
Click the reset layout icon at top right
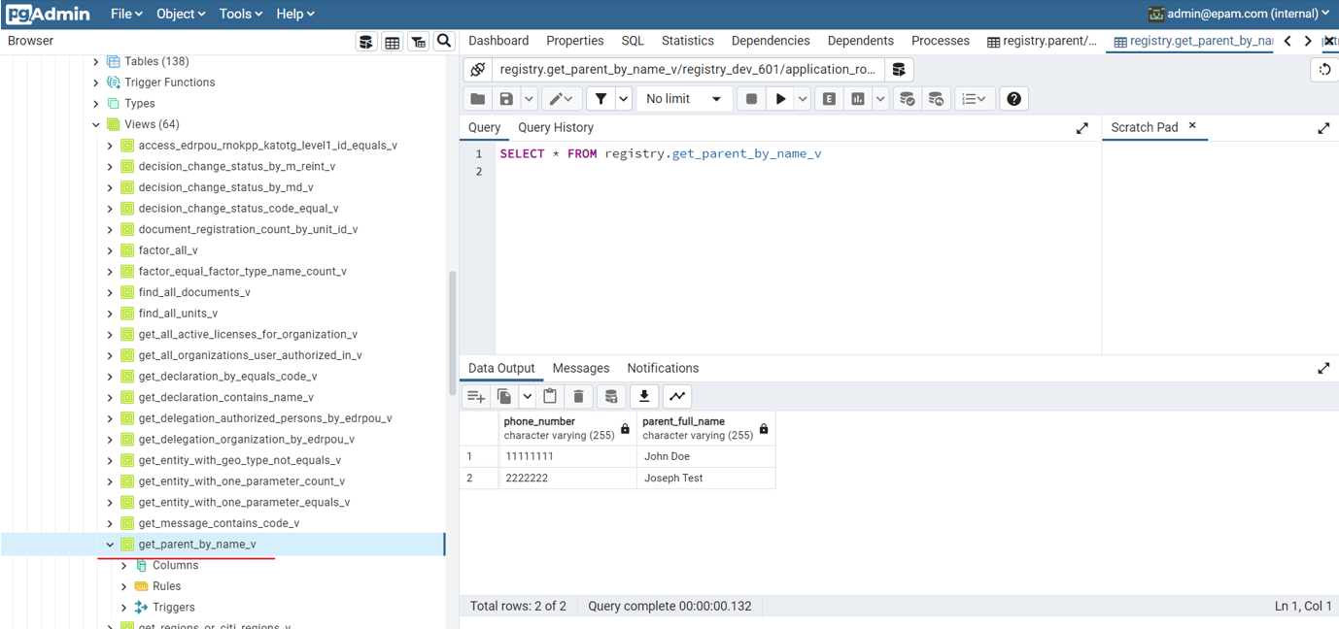pyautogui.click(x=1324, y=70)
